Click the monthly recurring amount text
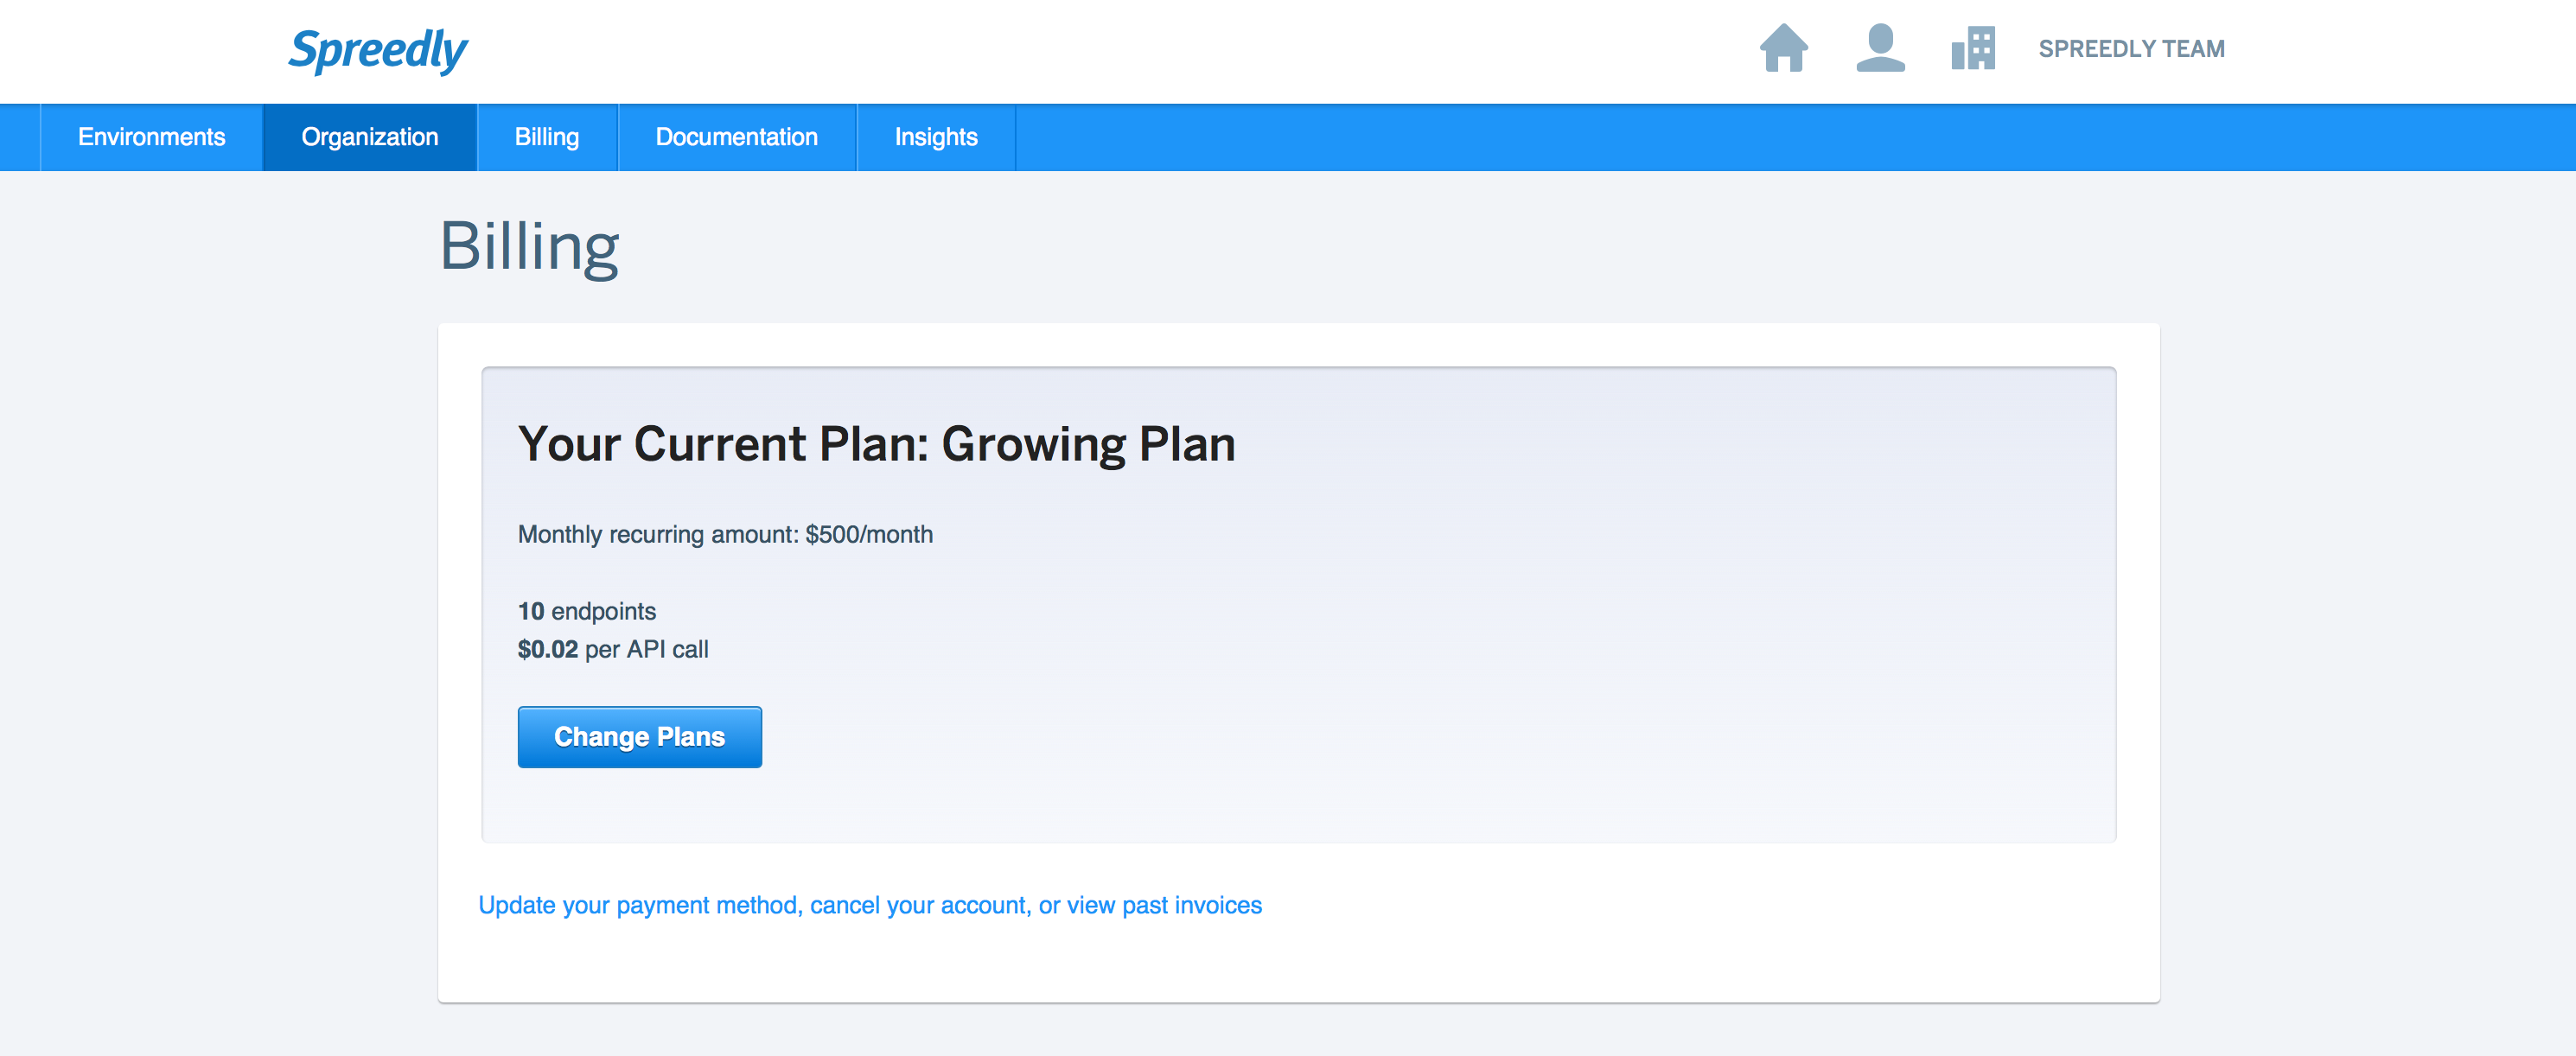Image resolution: width=2576 pixels, height=1056 pixels. click(725, 534)
